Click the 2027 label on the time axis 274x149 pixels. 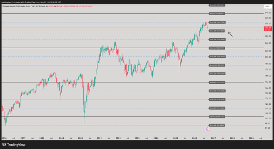click(214, 138)
